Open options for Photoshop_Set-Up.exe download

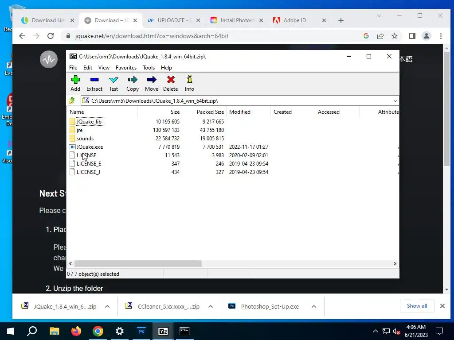click(313, 306)
